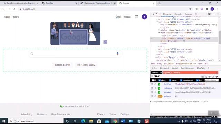Image resolution: width=221 pixels, height=124 pixels.
Task: Open File Explorer from taskbar
Action: [91, 121]
